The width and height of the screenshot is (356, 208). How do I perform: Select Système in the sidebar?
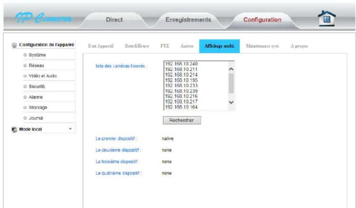(37, 55)
